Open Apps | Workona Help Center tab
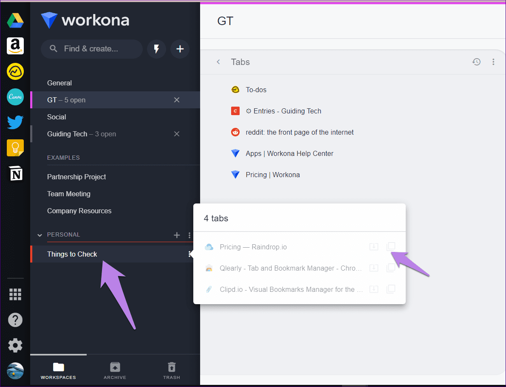506x387 pixels. (x=289, y=154)
